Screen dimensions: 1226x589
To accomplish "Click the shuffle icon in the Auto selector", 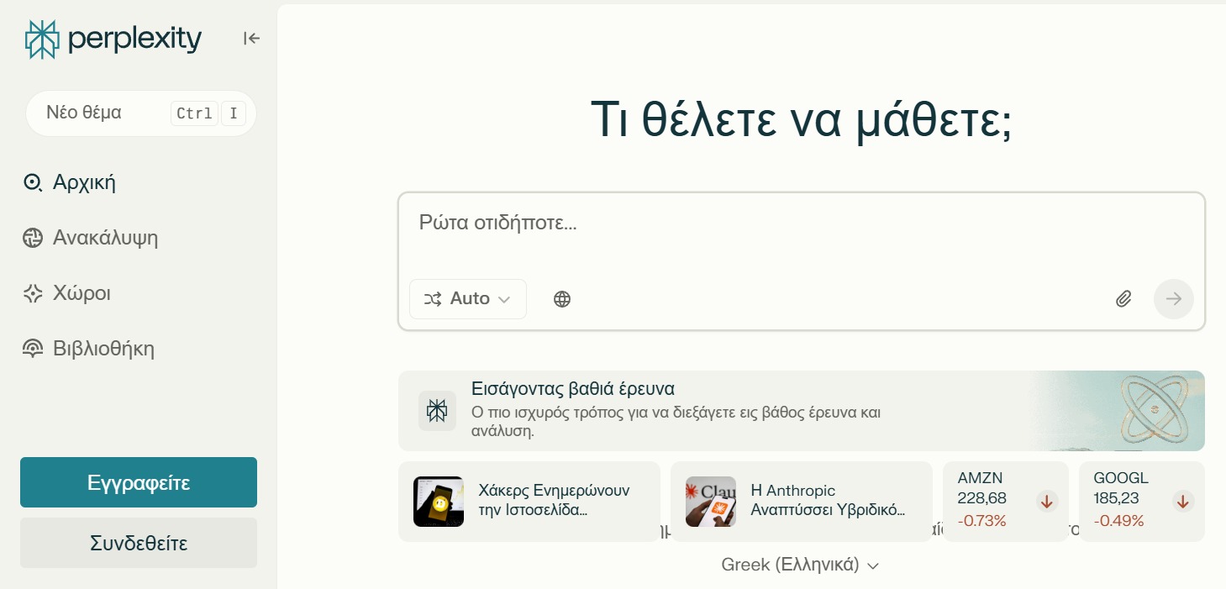I will (x=433, y=299).
